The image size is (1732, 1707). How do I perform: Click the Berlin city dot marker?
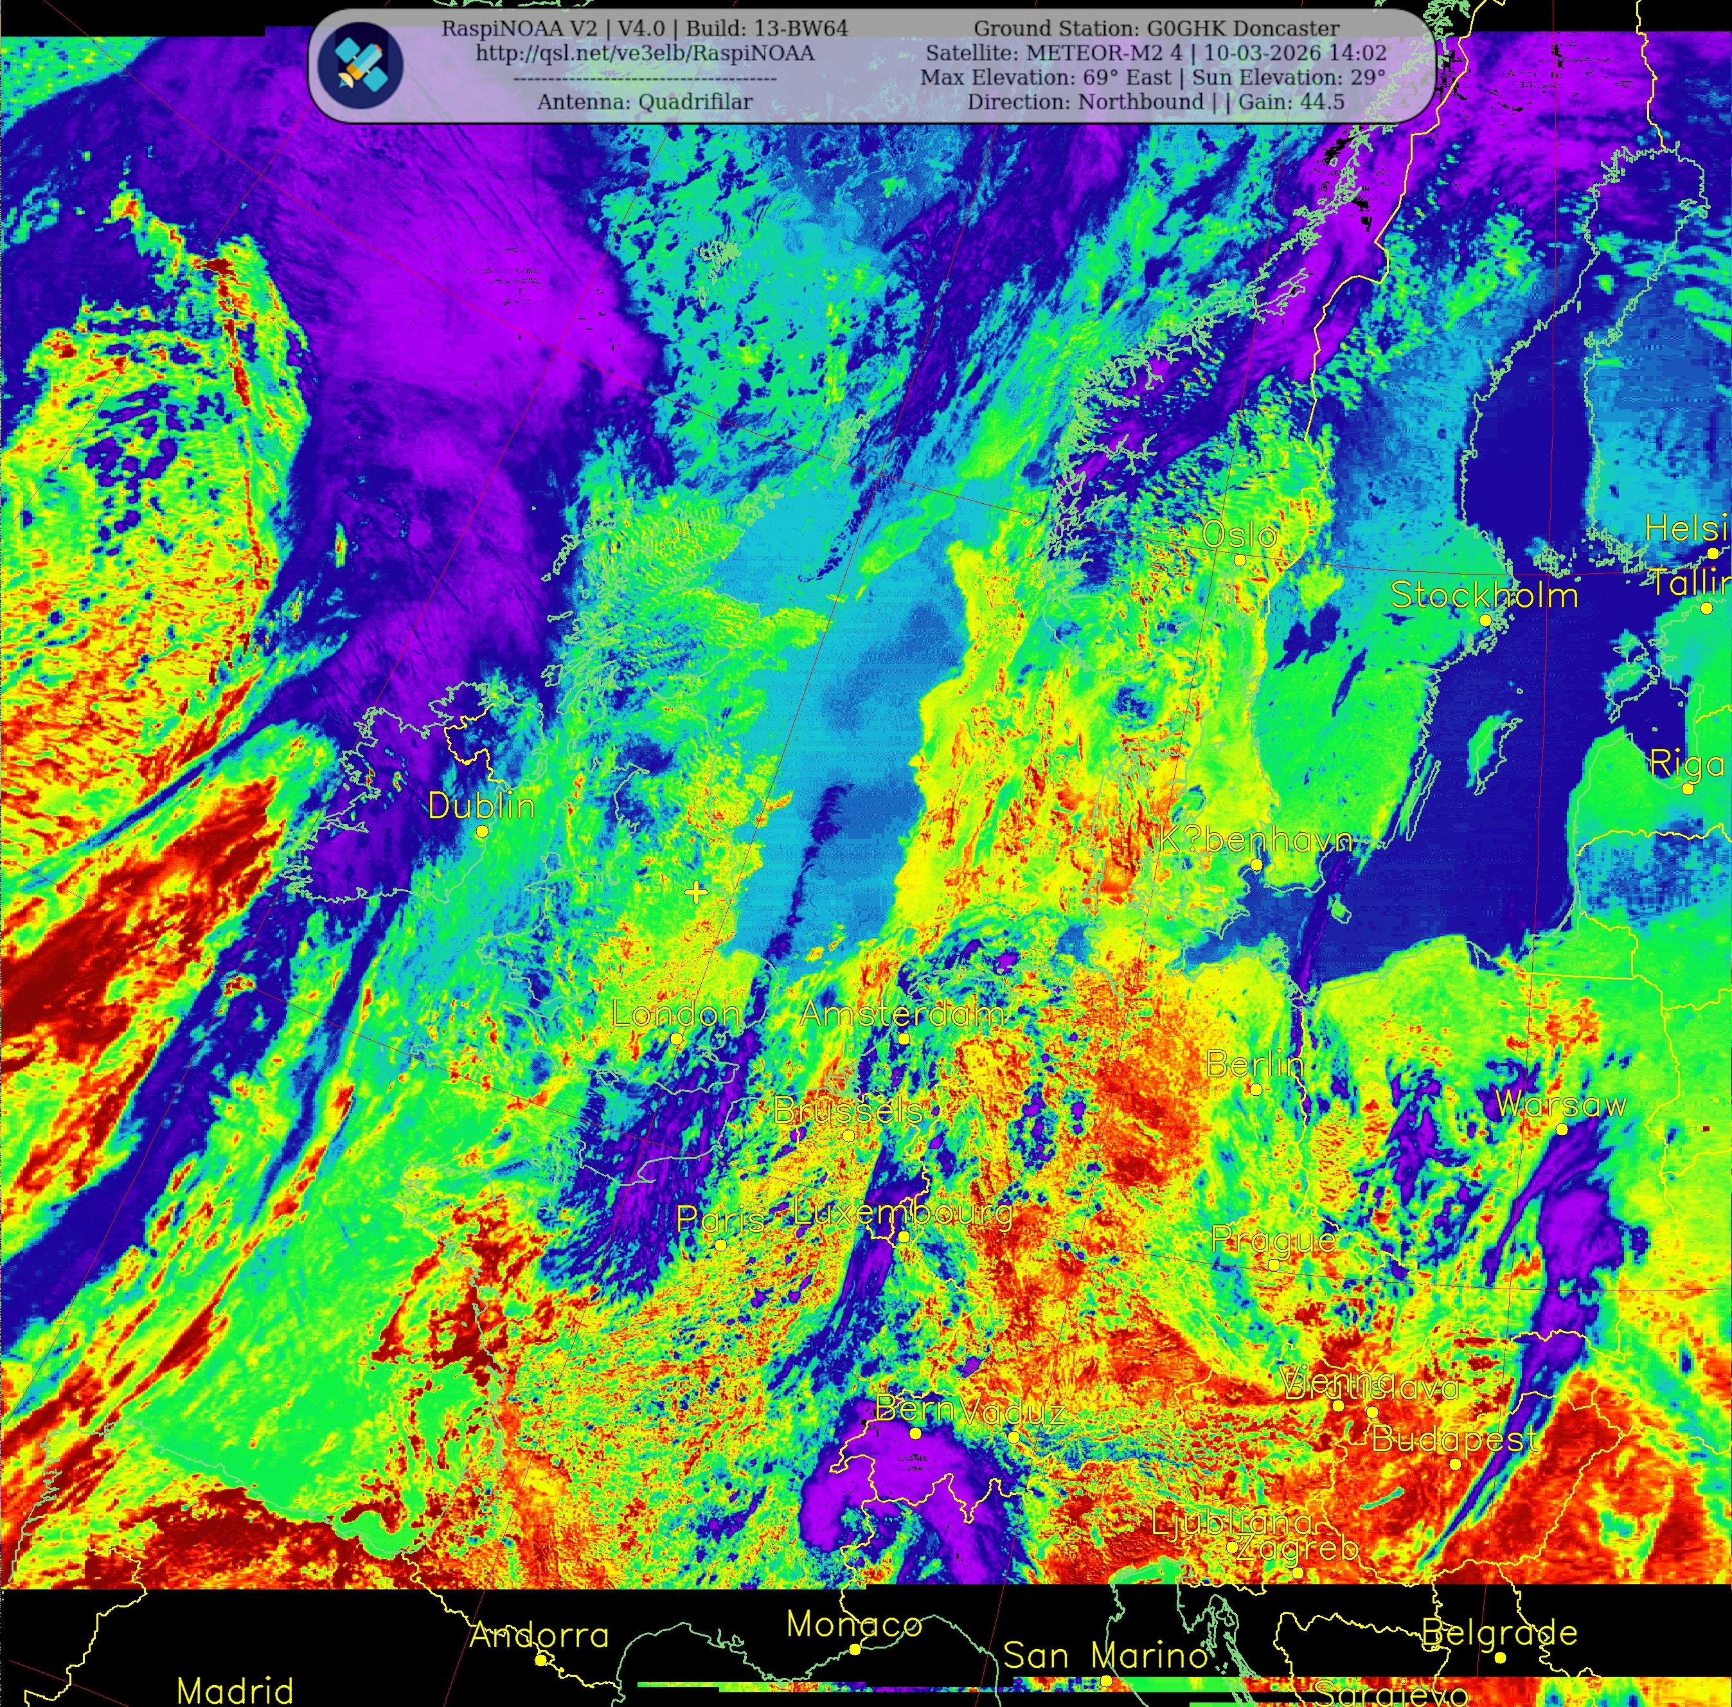tap(1256, 1090)
